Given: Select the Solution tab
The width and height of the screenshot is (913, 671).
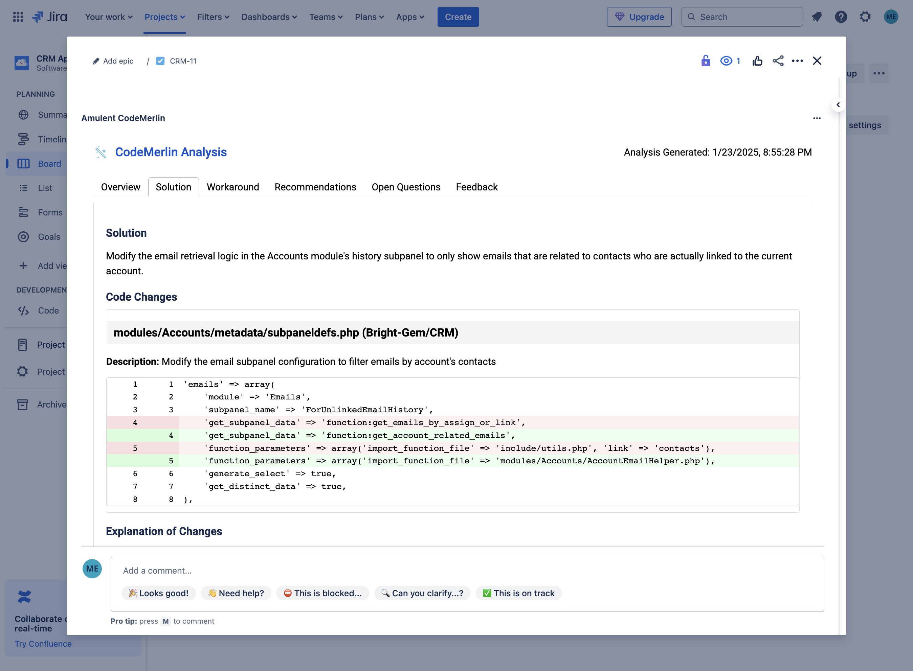Looking at the screenshot, I should click(174, 187).
